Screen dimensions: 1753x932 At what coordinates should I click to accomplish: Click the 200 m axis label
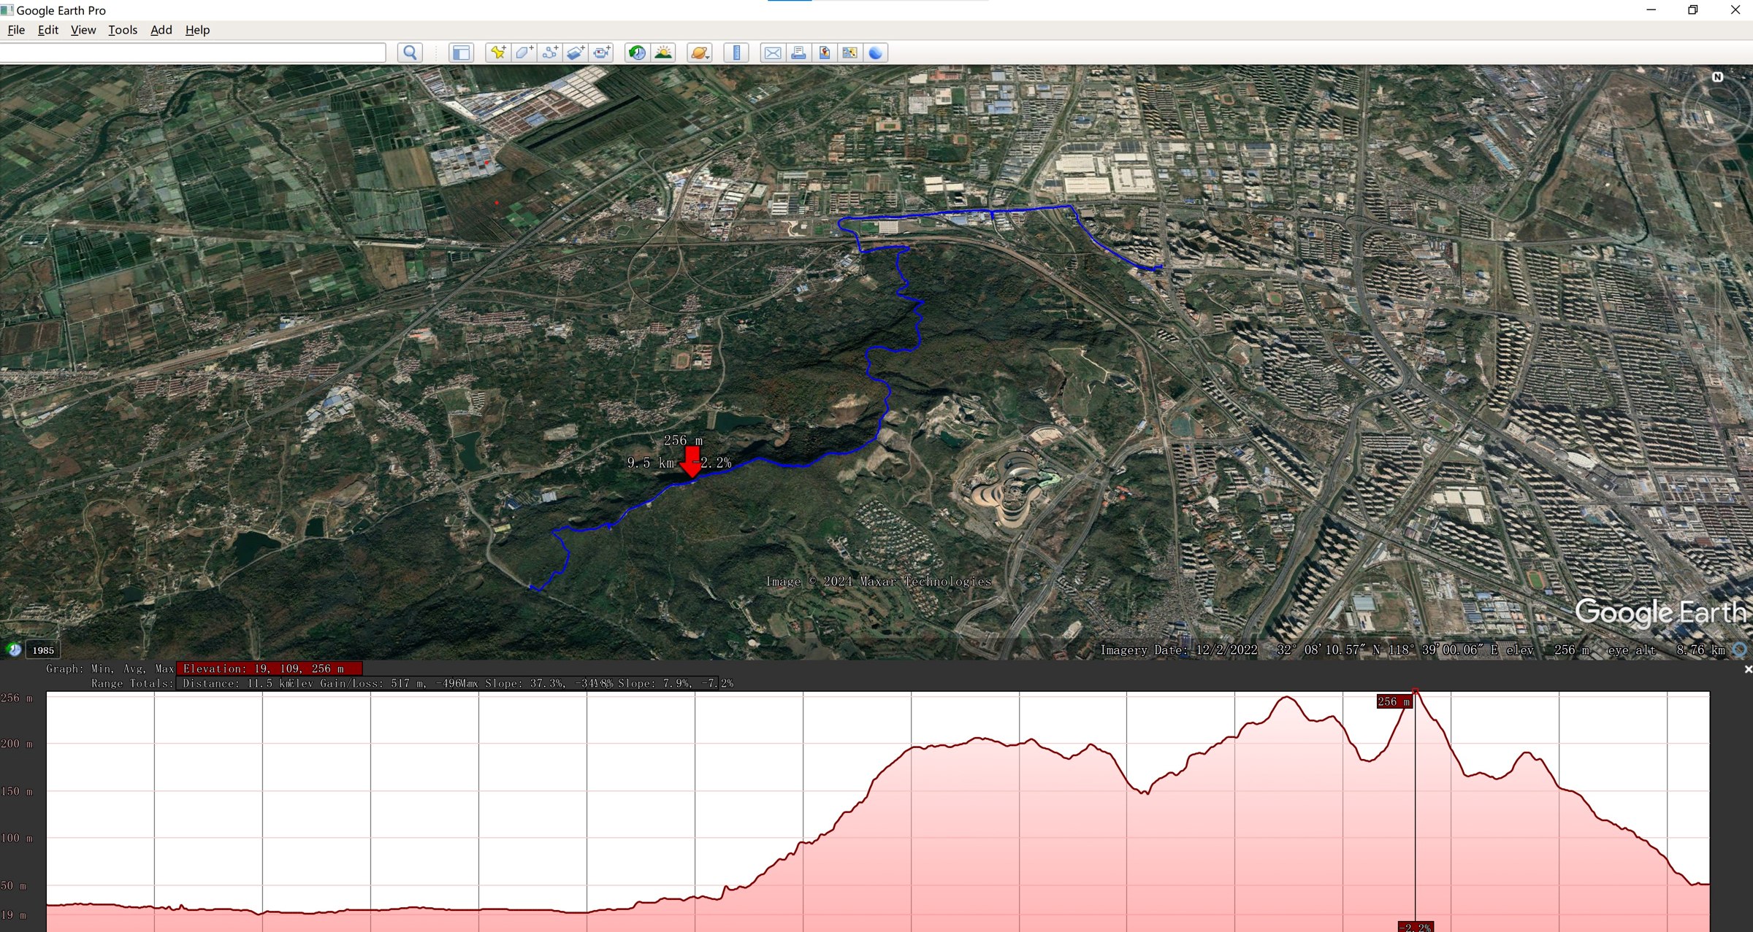tap(16, 744)
